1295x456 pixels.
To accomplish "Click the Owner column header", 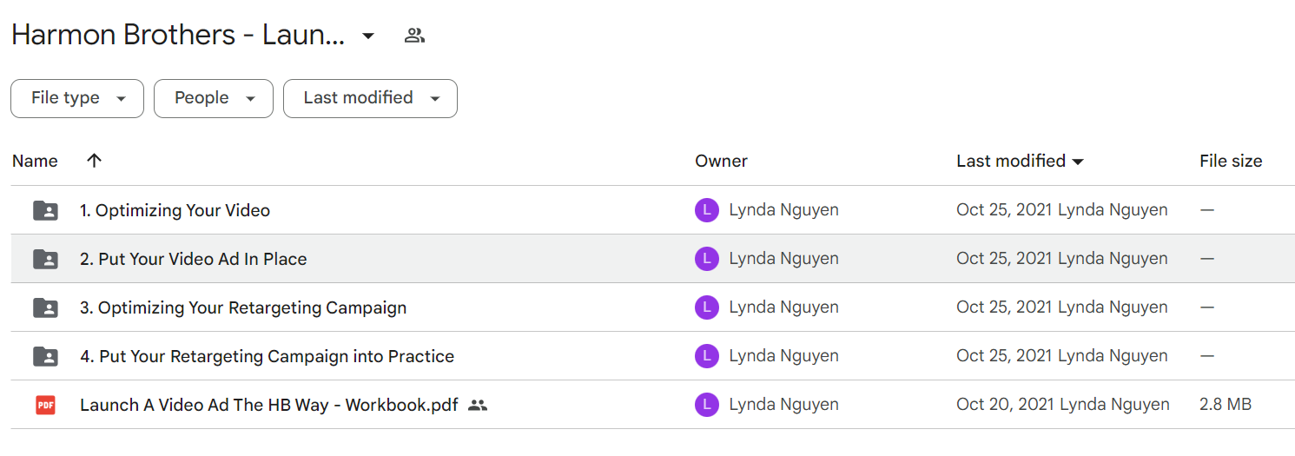I will (721, 161).
